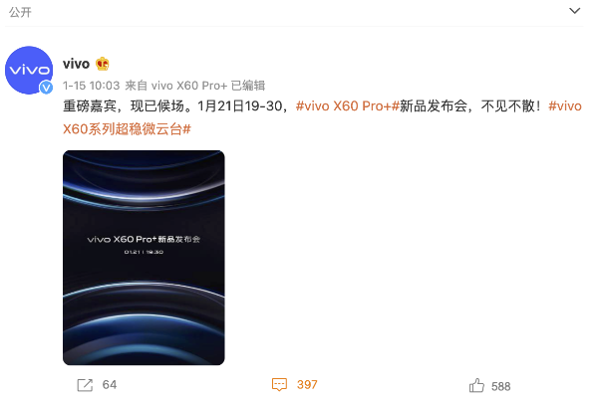Click the blue verified badge on avatar

(46, 88)
